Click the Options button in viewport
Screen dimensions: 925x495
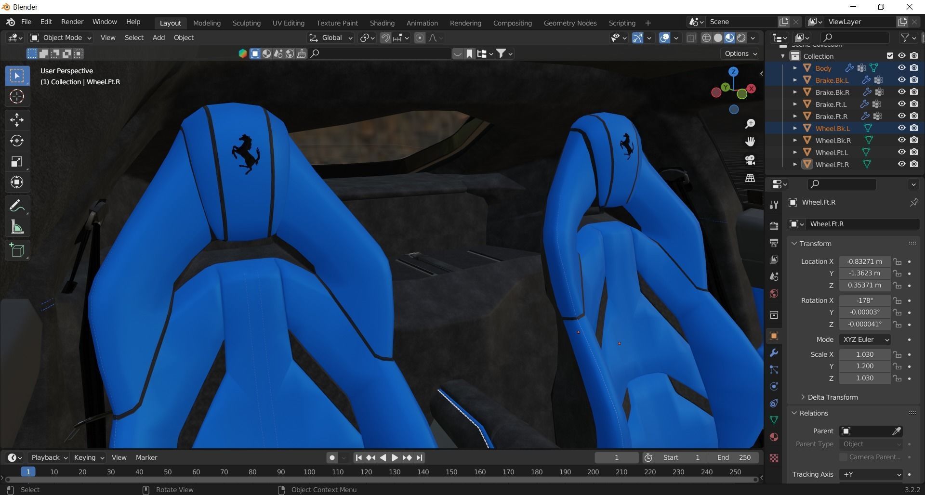pyautogui.click(x=740, y=53)
